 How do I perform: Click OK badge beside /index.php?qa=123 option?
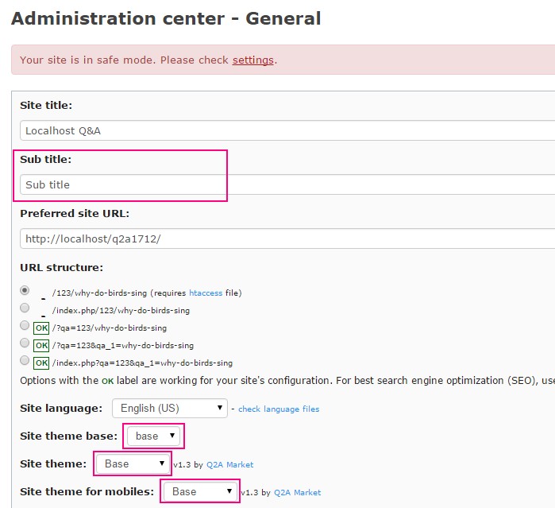point(41,362)
